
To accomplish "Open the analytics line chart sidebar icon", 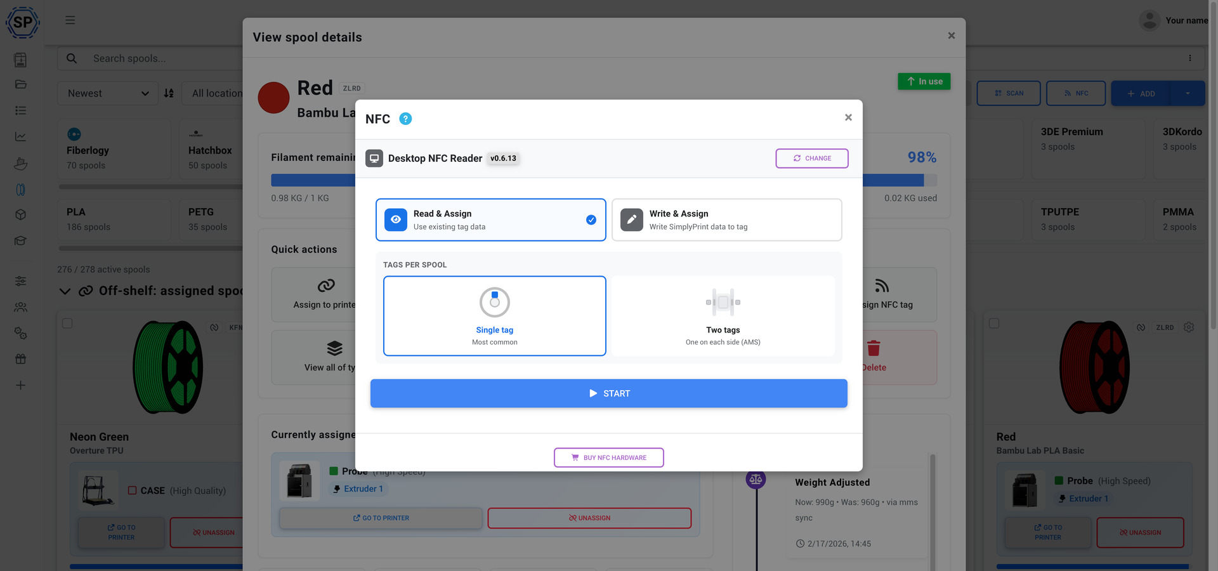I will point(21,135).
